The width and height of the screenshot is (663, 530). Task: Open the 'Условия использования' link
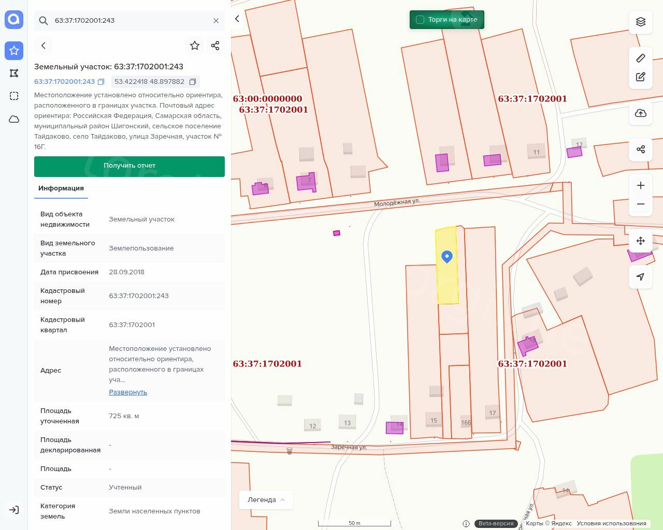pyautogui.click(x=611, y=523)
